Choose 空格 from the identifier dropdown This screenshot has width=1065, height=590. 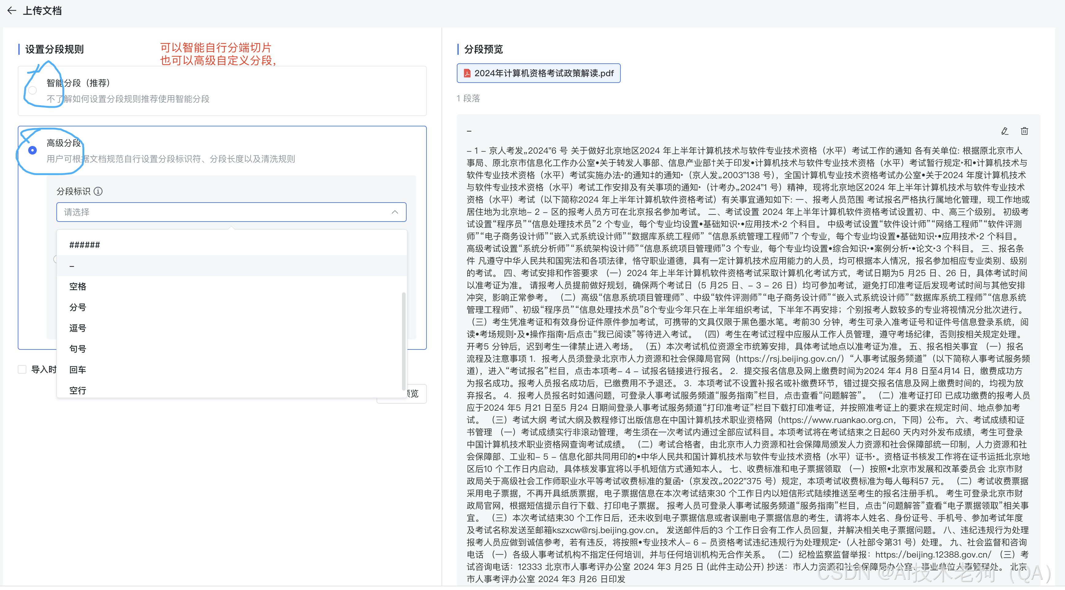78,286
